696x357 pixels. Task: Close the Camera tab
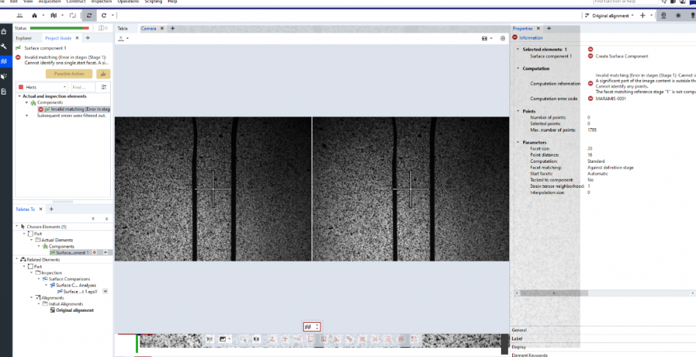(162, 29)
